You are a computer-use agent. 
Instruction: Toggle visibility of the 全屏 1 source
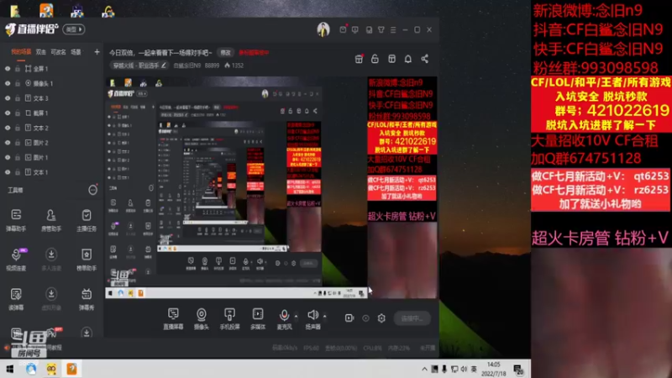point(8,69)
